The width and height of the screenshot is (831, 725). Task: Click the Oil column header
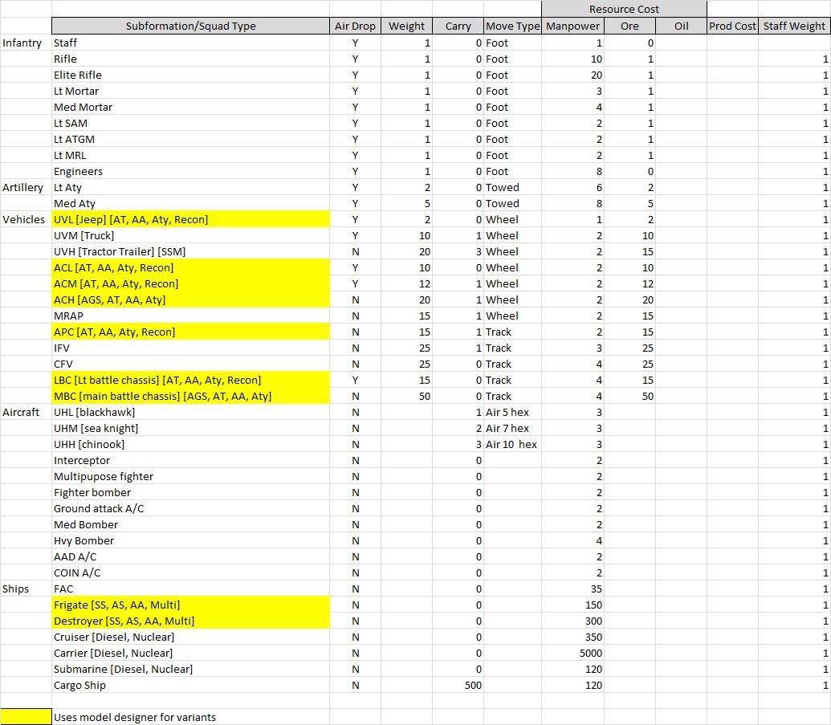(x=681, y=26)
